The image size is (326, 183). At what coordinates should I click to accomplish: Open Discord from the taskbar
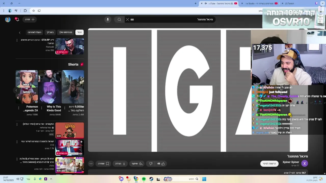121,179
